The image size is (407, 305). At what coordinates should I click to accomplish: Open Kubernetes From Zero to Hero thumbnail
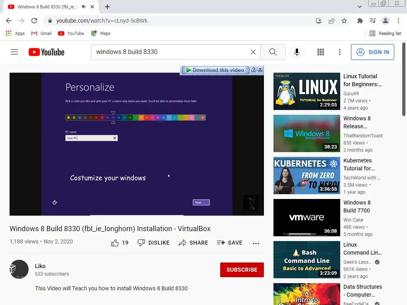306,176
